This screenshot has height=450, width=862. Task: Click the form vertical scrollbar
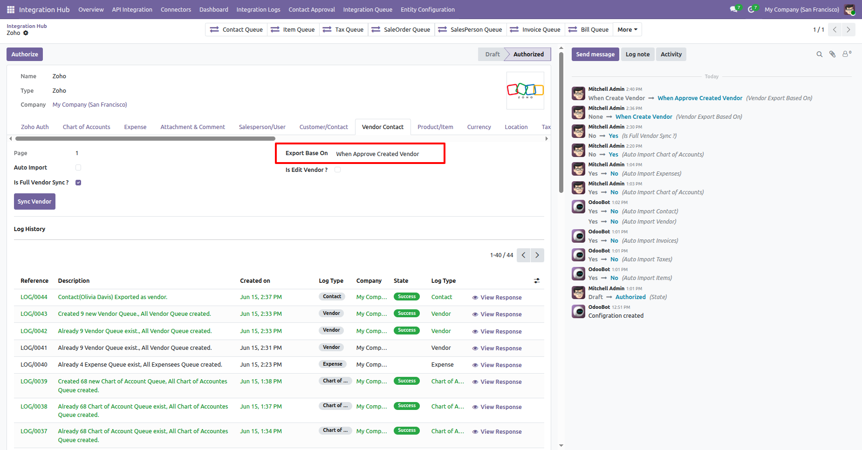tap(561, 123)
